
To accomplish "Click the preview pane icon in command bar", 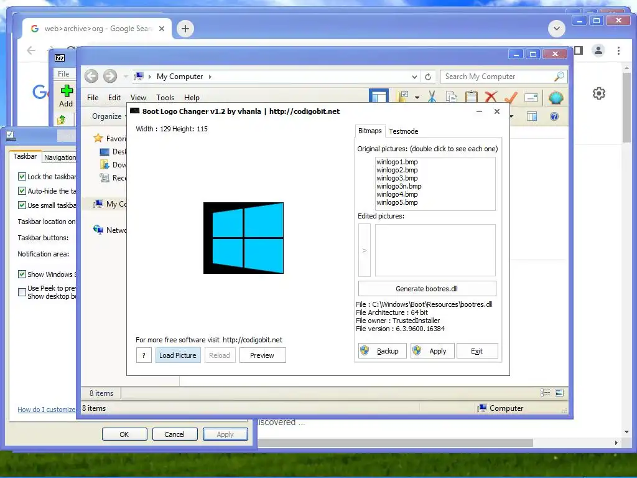I will click(531, 116).
